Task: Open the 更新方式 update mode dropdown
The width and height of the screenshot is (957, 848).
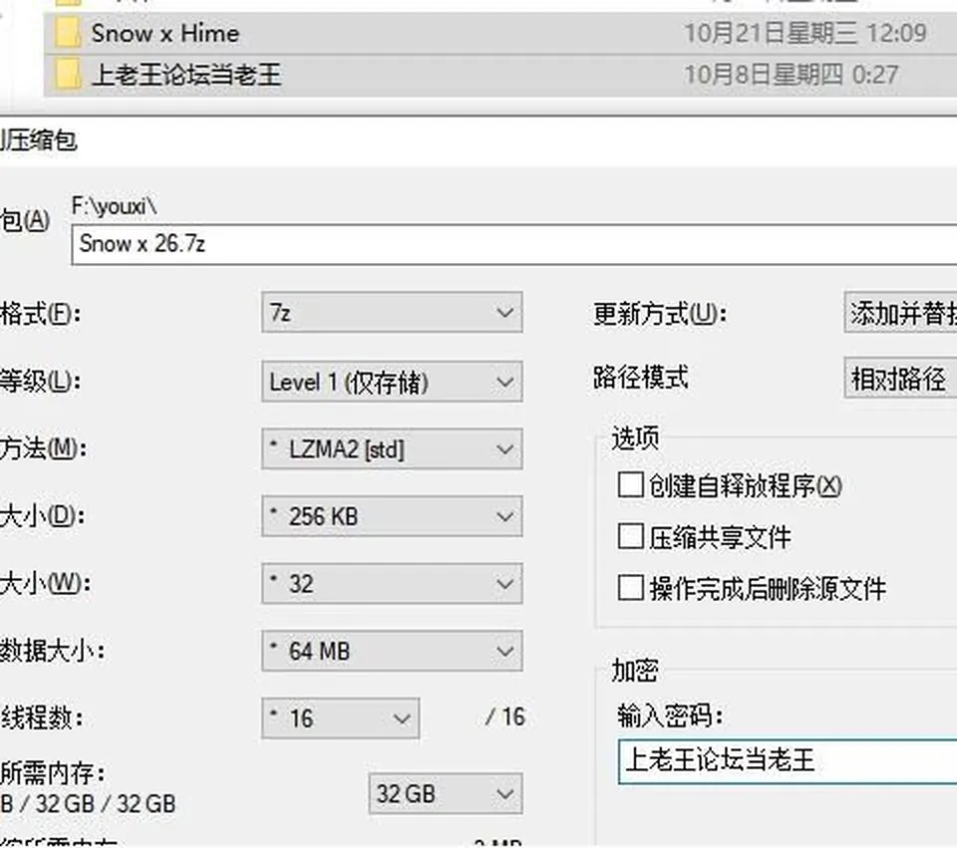Action: coord(900,312)
